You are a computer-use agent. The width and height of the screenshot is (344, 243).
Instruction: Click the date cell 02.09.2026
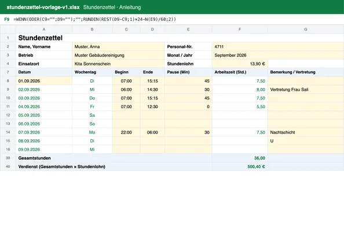pyautogui.click(x=44, y=90)
